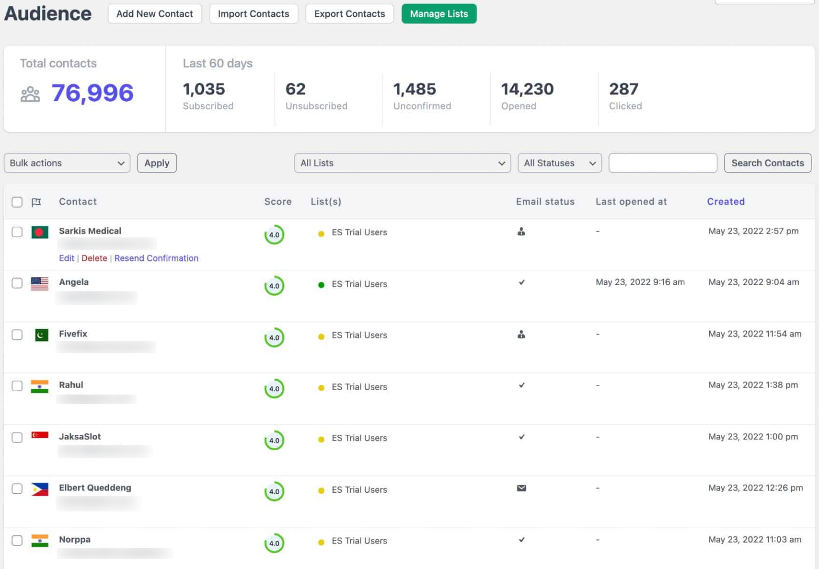
Task: Click the flag column header icon
Action: (36, 202)
